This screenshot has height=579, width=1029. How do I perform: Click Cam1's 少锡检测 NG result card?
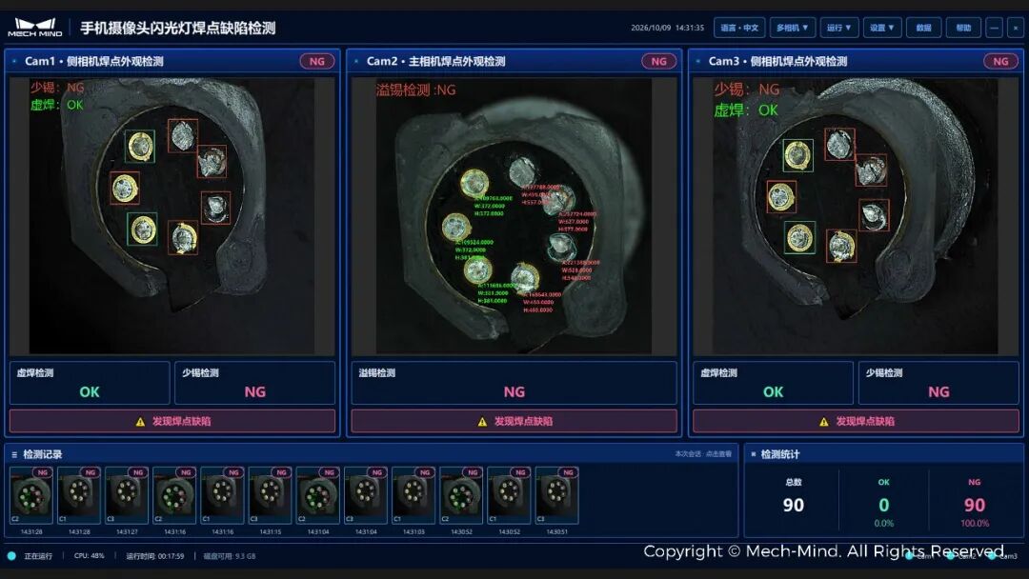(255, 383)
